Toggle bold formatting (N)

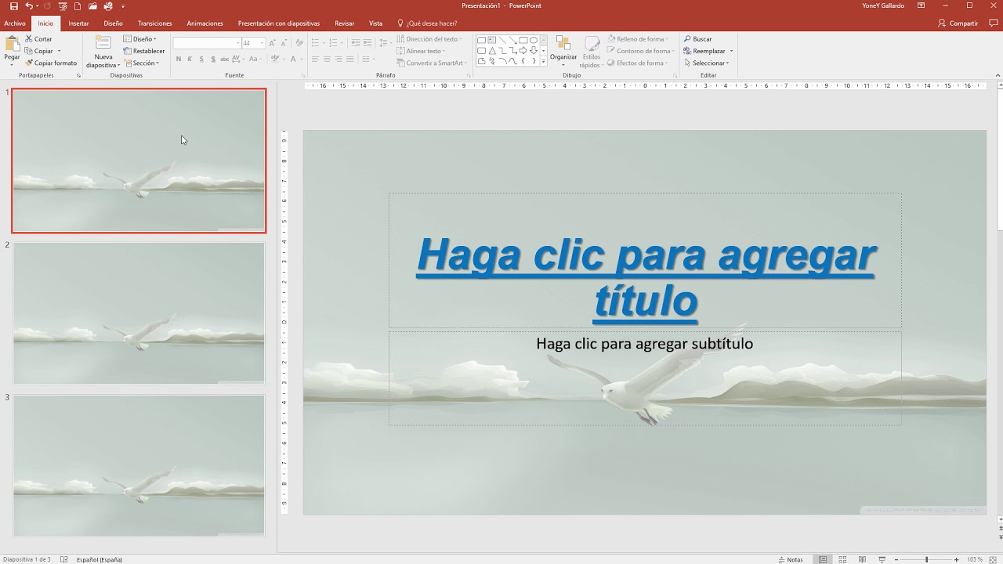(x=179, y=59)
